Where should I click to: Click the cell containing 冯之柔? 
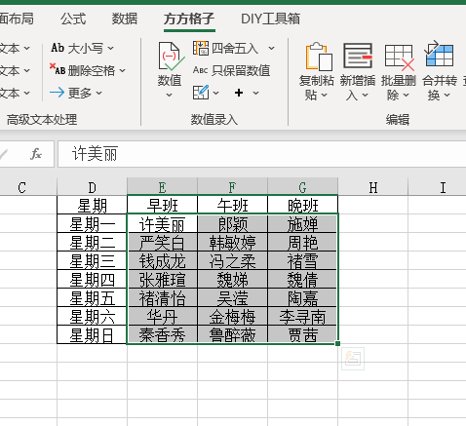232,260
